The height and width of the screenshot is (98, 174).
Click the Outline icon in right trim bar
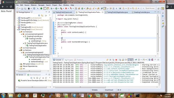coord(163,16)
